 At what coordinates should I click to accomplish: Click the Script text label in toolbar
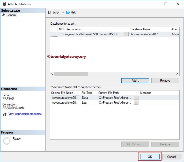56,12
